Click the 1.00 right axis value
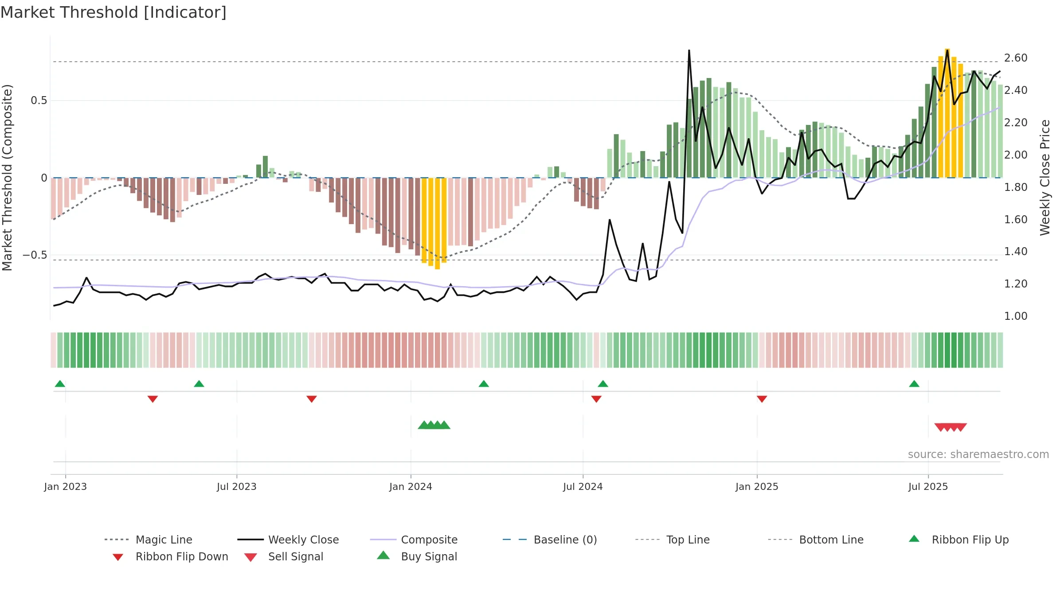Image resolution: width=1064 pixels, height=598 pixels. click(1016, 316)
